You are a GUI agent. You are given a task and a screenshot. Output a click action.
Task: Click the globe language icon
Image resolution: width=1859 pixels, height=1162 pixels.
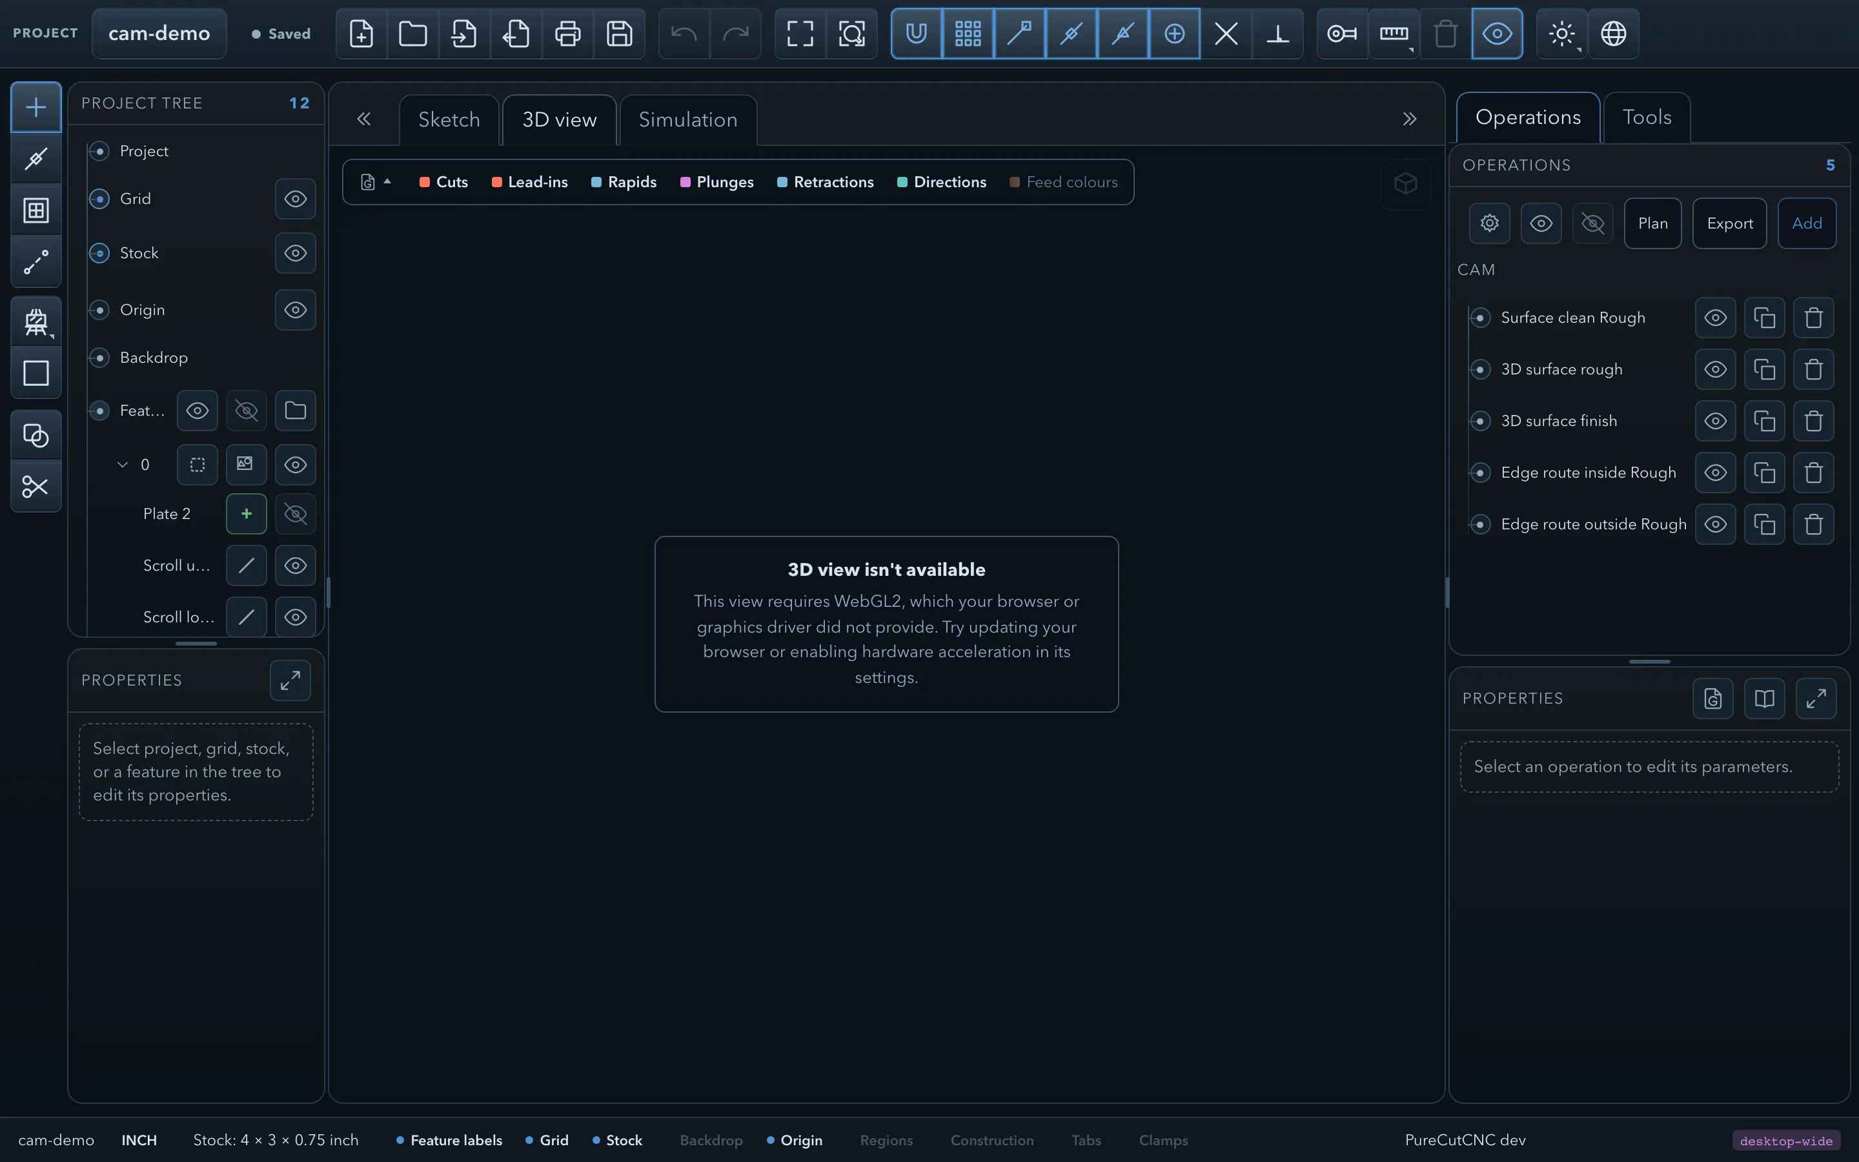click(1613, 34)
